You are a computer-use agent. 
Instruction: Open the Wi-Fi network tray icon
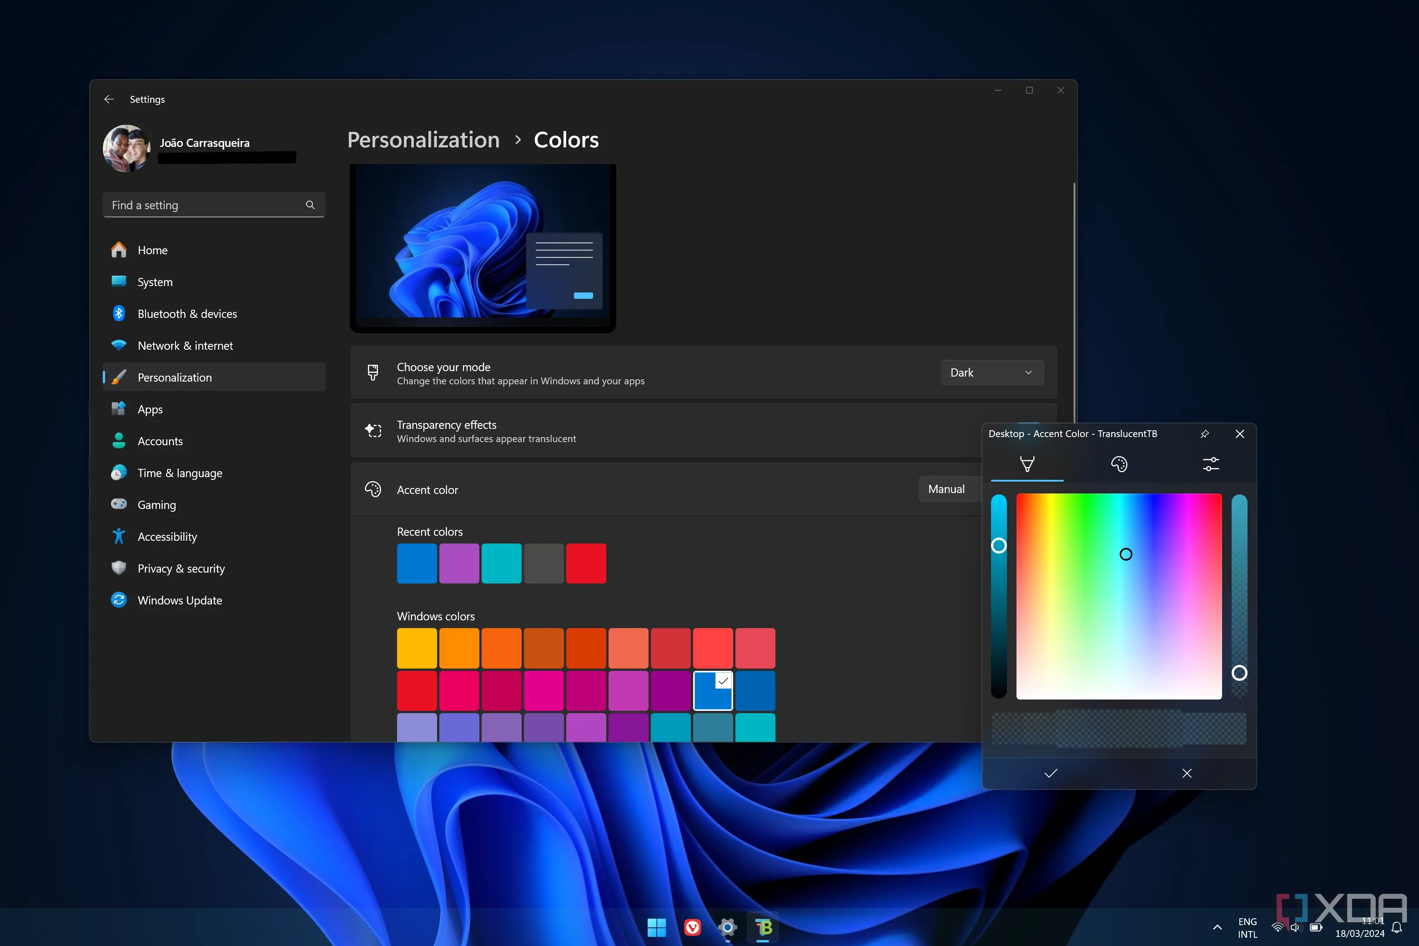pos(1277,927)
